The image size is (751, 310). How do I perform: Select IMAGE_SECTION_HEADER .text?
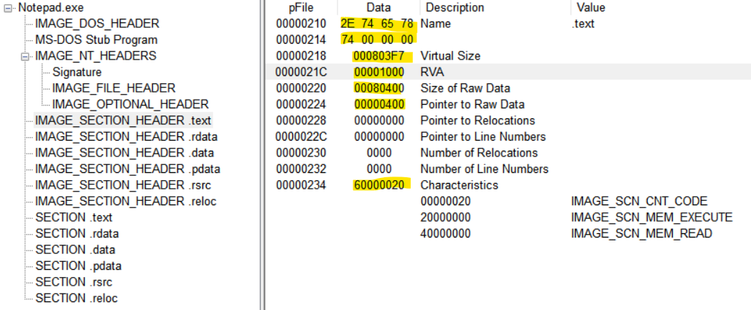(x=123, y=121)
